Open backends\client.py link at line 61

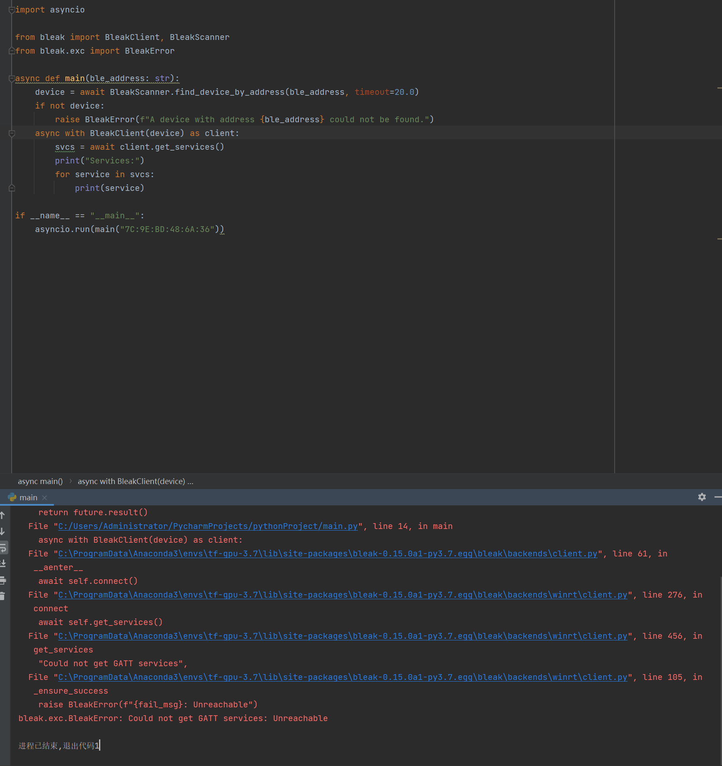click(x=328, y=553)
